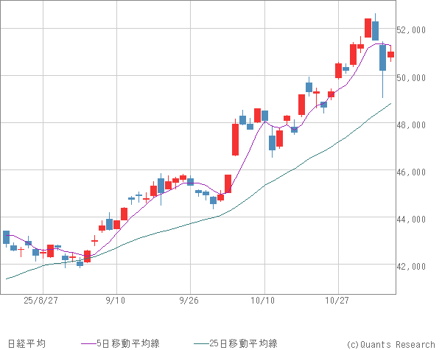Select the 48,000 y-axis label
The image size is (442, 350).
413,125
